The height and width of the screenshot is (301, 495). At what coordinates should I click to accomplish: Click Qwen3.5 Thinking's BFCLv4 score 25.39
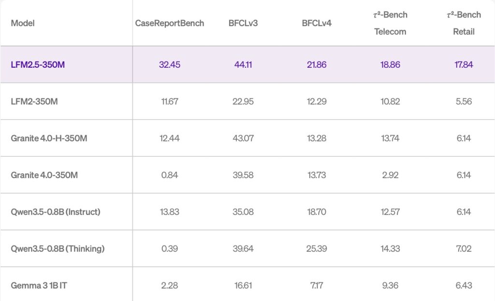(x=317, y=249)
